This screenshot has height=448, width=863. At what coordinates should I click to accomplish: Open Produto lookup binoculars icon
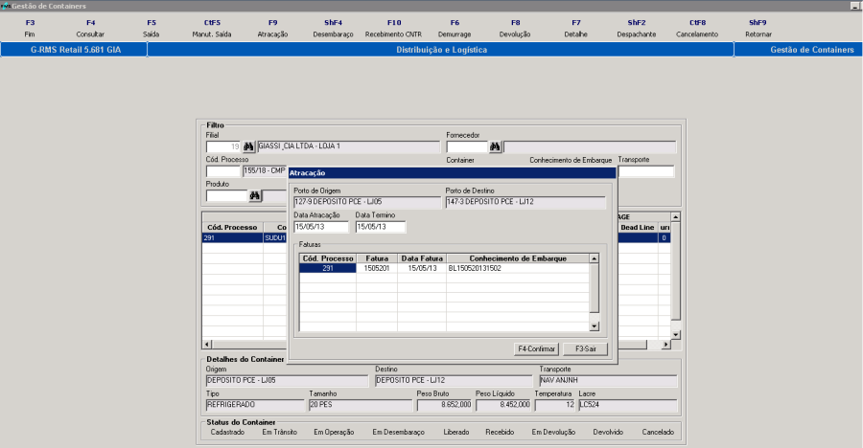[x=255, y=195]
